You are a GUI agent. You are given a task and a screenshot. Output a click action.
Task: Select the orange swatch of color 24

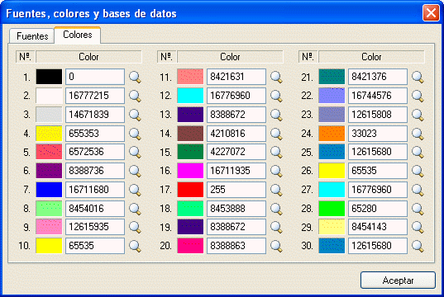pyautogui.click(x=332, y=134)
